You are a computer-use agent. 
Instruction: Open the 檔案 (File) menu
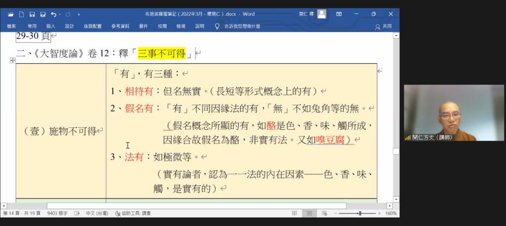[11, 26]
